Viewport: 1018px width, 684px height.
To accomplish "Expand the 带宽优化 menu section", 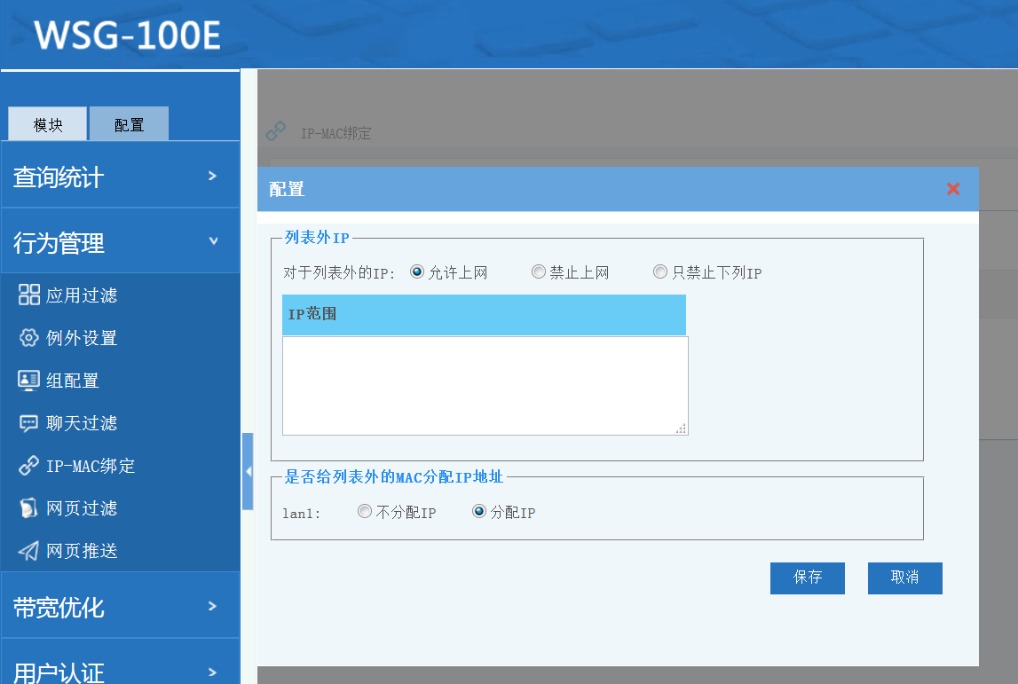I will pyautogui.click(x=120, y=607).
